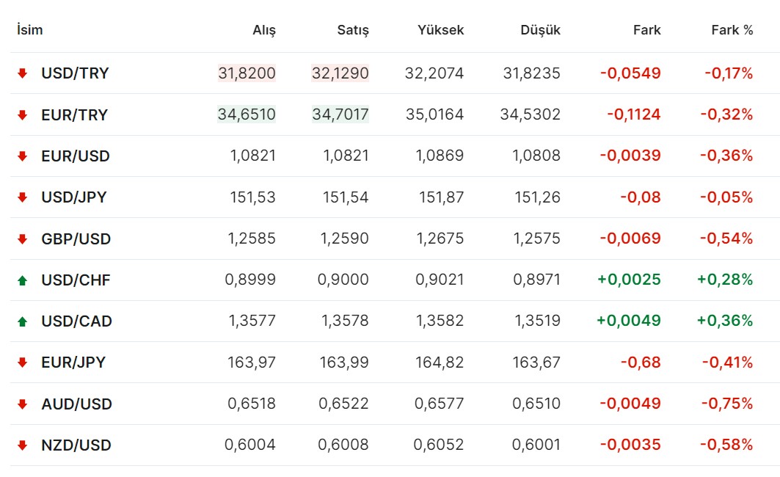Screen dimensions: 780x477
Task: Open the EUR/USD currency pair link
Action: pos(75,156)
